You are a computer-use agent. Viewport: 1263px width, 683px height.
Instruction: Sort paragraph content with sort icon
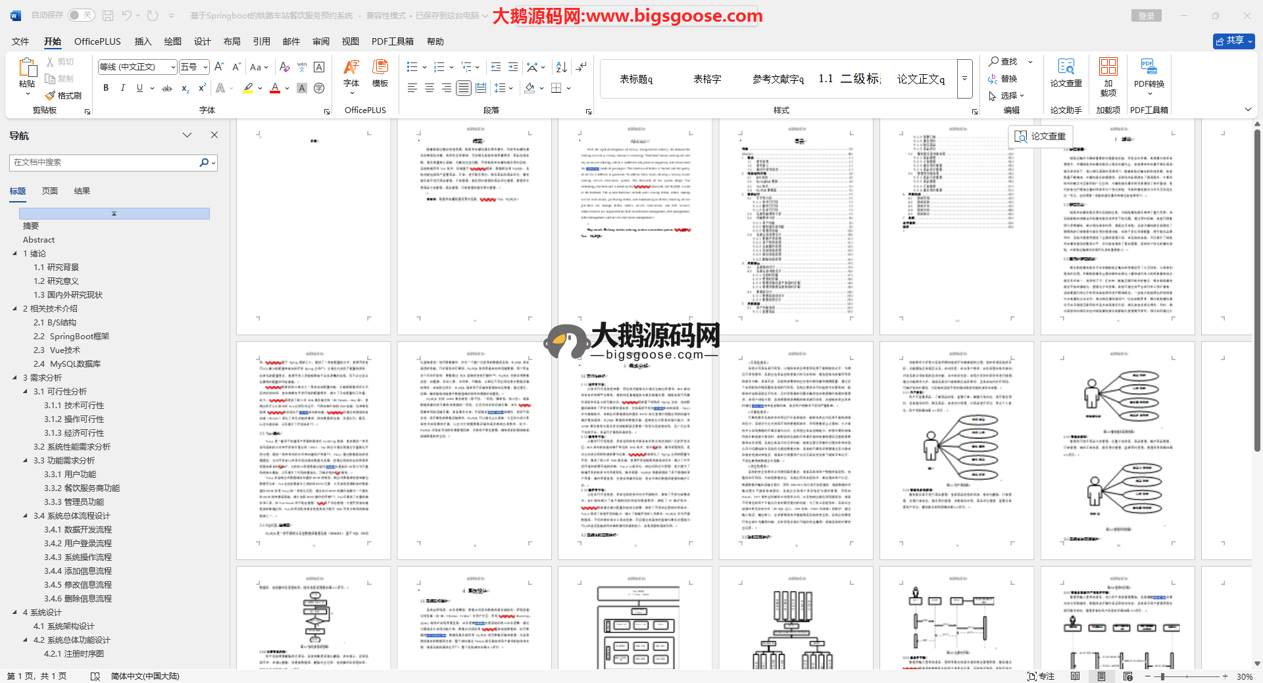[x=561, y=67]
